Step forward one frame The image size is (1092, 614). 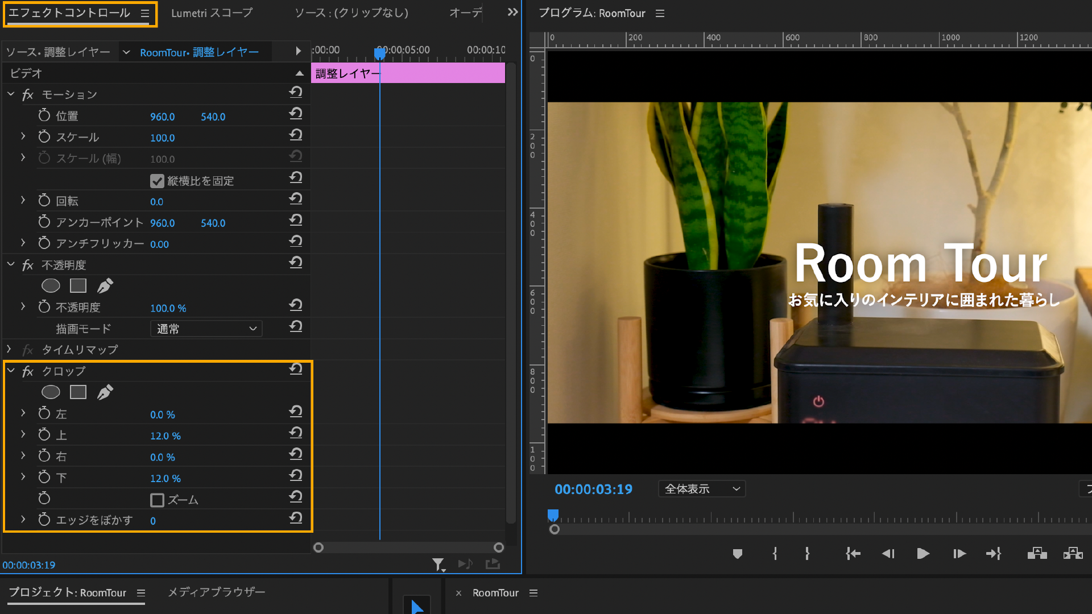(x=959, y=554)
